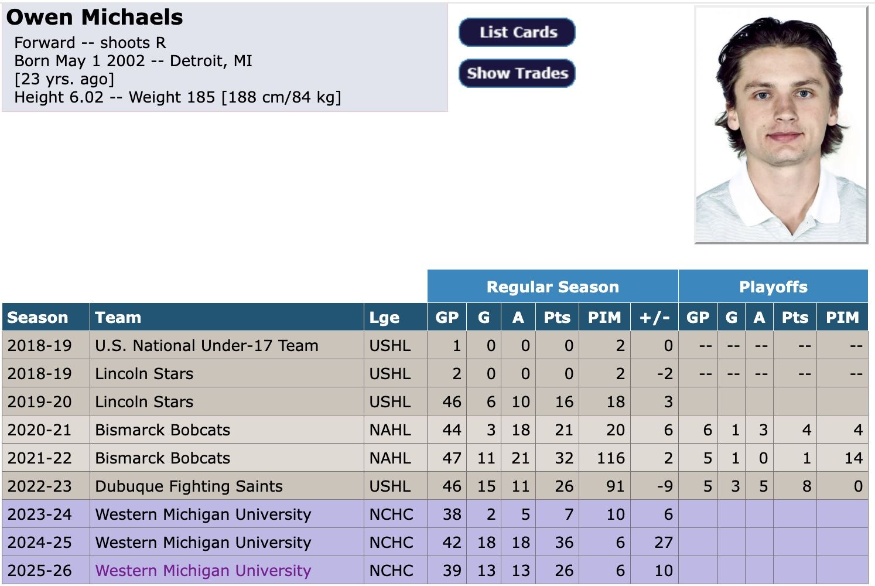Click the 2023-24 season cell

pos(40,515)
